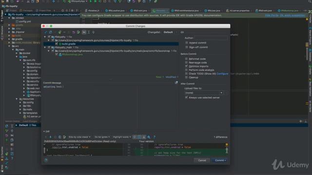
Task: Click the help button at dialog bottom-left
Action: (x=46, y=160)
